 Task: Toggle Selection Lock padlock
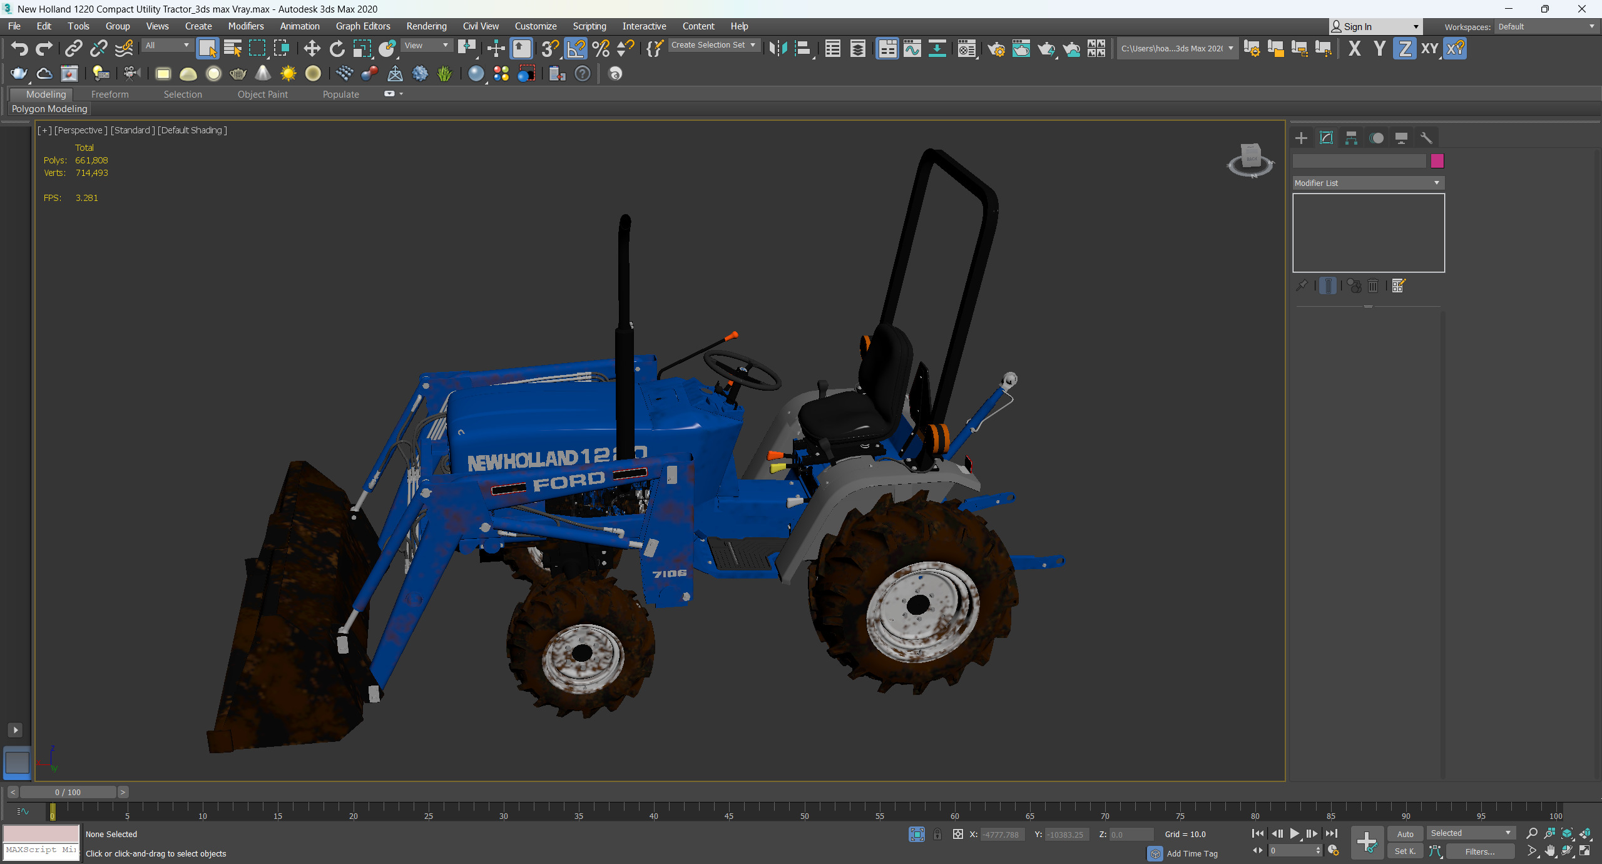pyautogui.click(x=937, y=834)
